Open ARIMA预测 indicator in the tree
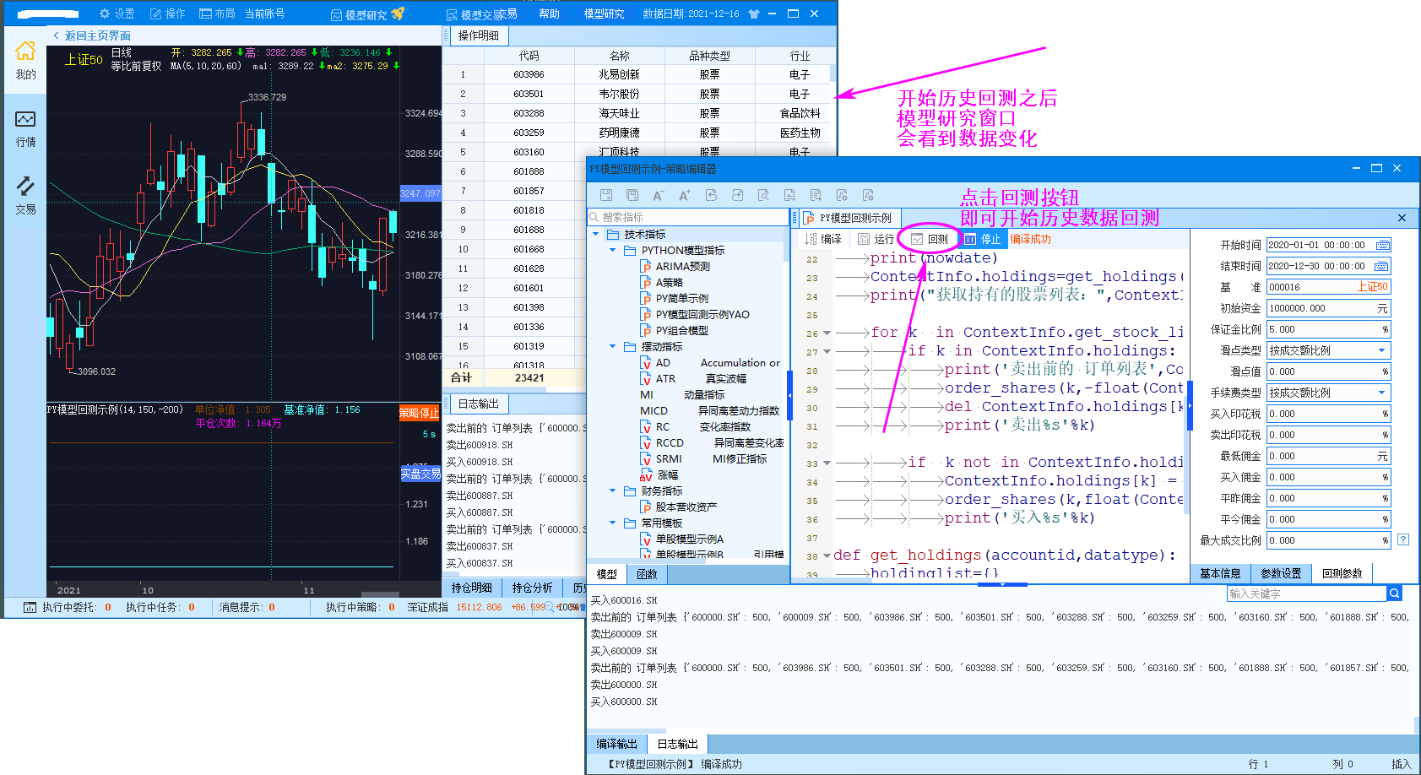 tap(675, 267)
